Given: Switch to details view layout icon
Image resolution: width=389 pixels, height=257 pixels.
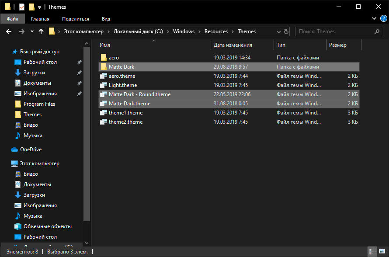Looking at the screenshot, I should click(x=372, y=252).
